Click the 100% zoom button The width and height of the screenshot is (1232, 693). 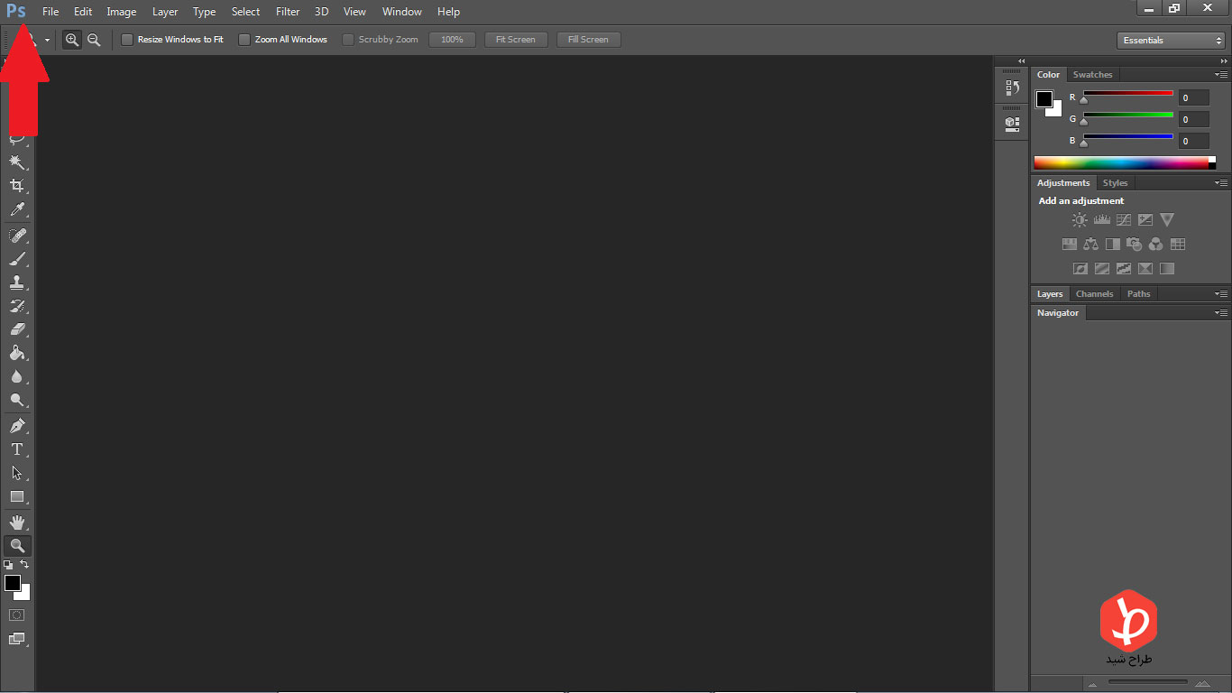pos(452,40)
